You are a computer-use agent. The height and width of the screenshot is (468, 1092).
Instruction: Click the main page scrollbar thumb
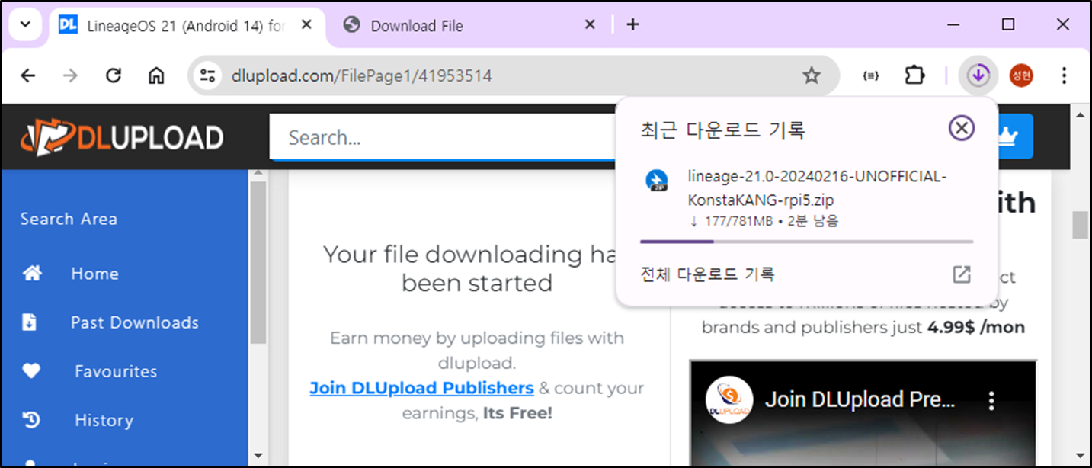coord(1081,226)
